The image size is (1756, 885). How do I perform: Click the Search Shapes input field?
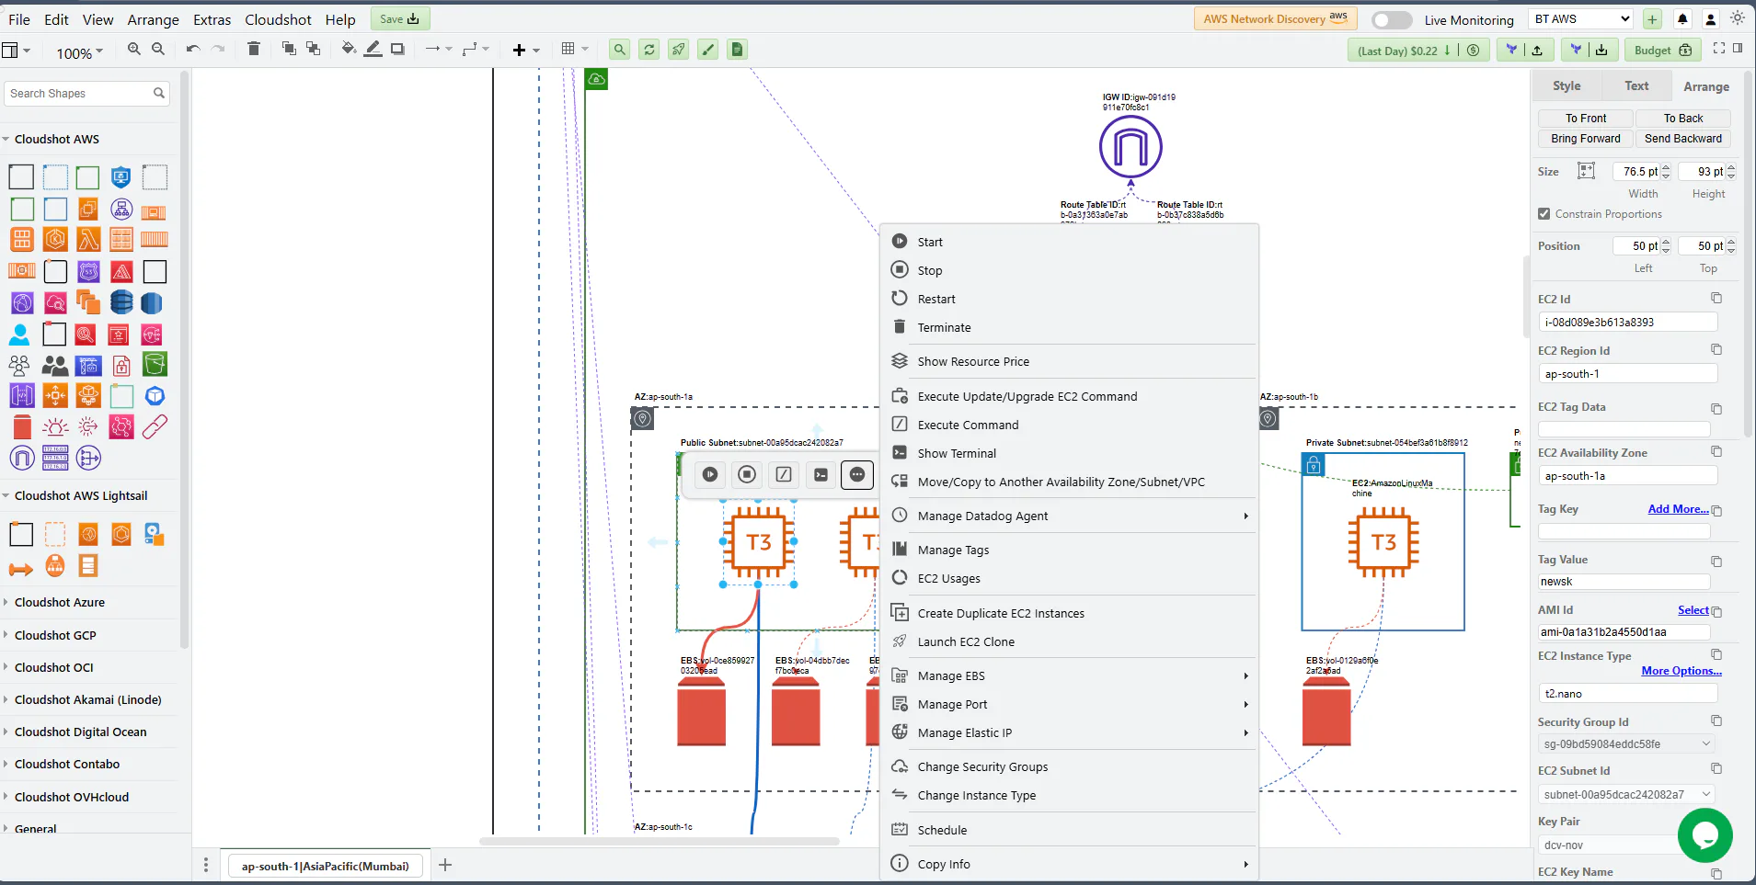(87, 94)
